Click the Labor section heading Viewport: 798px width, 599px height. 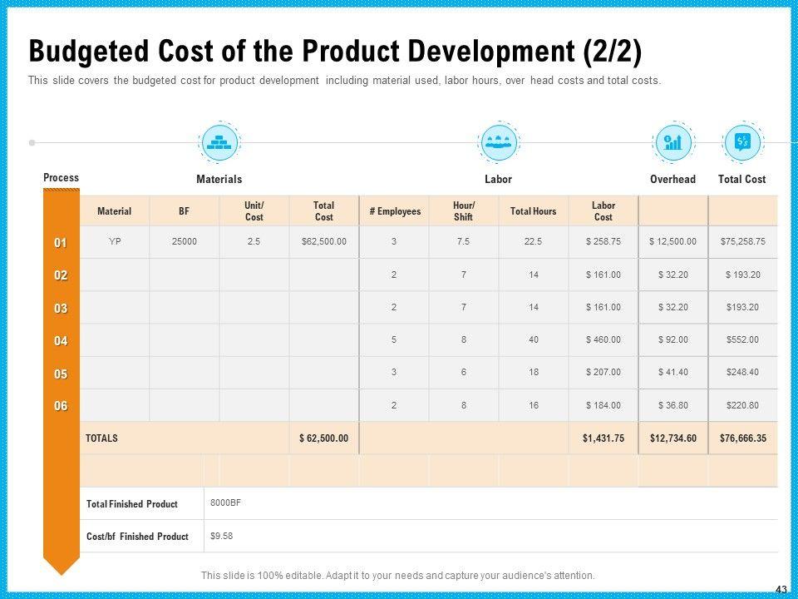(498, 180)
